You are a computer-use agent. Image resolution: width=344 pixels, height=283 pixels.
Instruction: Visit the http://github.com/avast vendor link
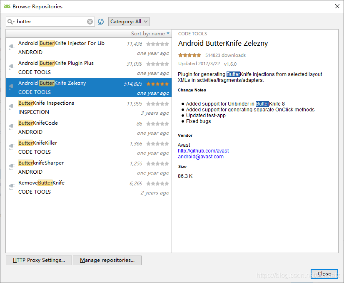click(x=203, y=150)
